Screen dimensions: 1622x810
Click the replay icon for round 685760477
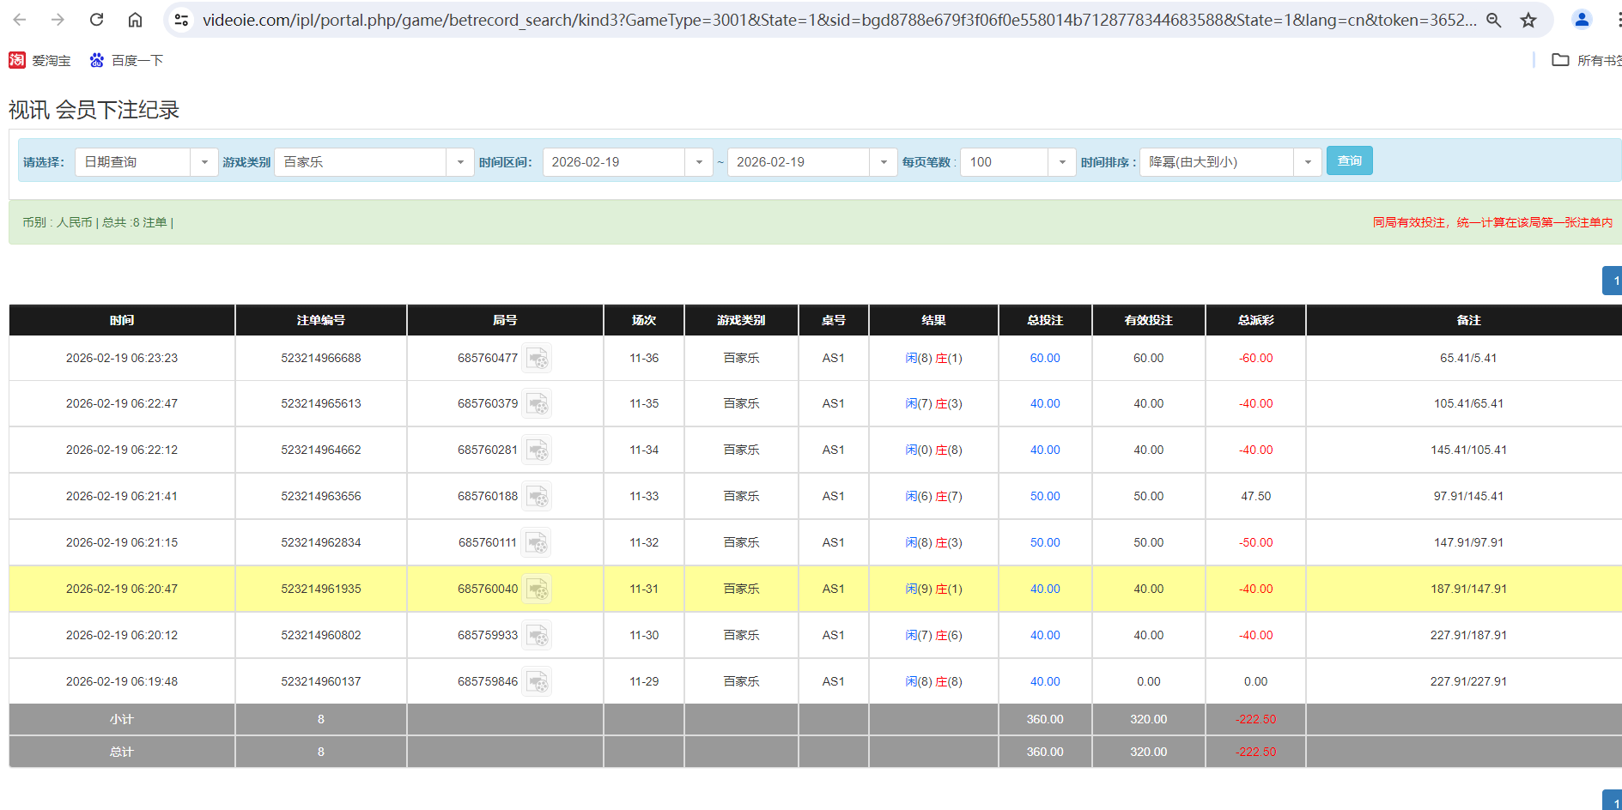click(x=538, y=359)
